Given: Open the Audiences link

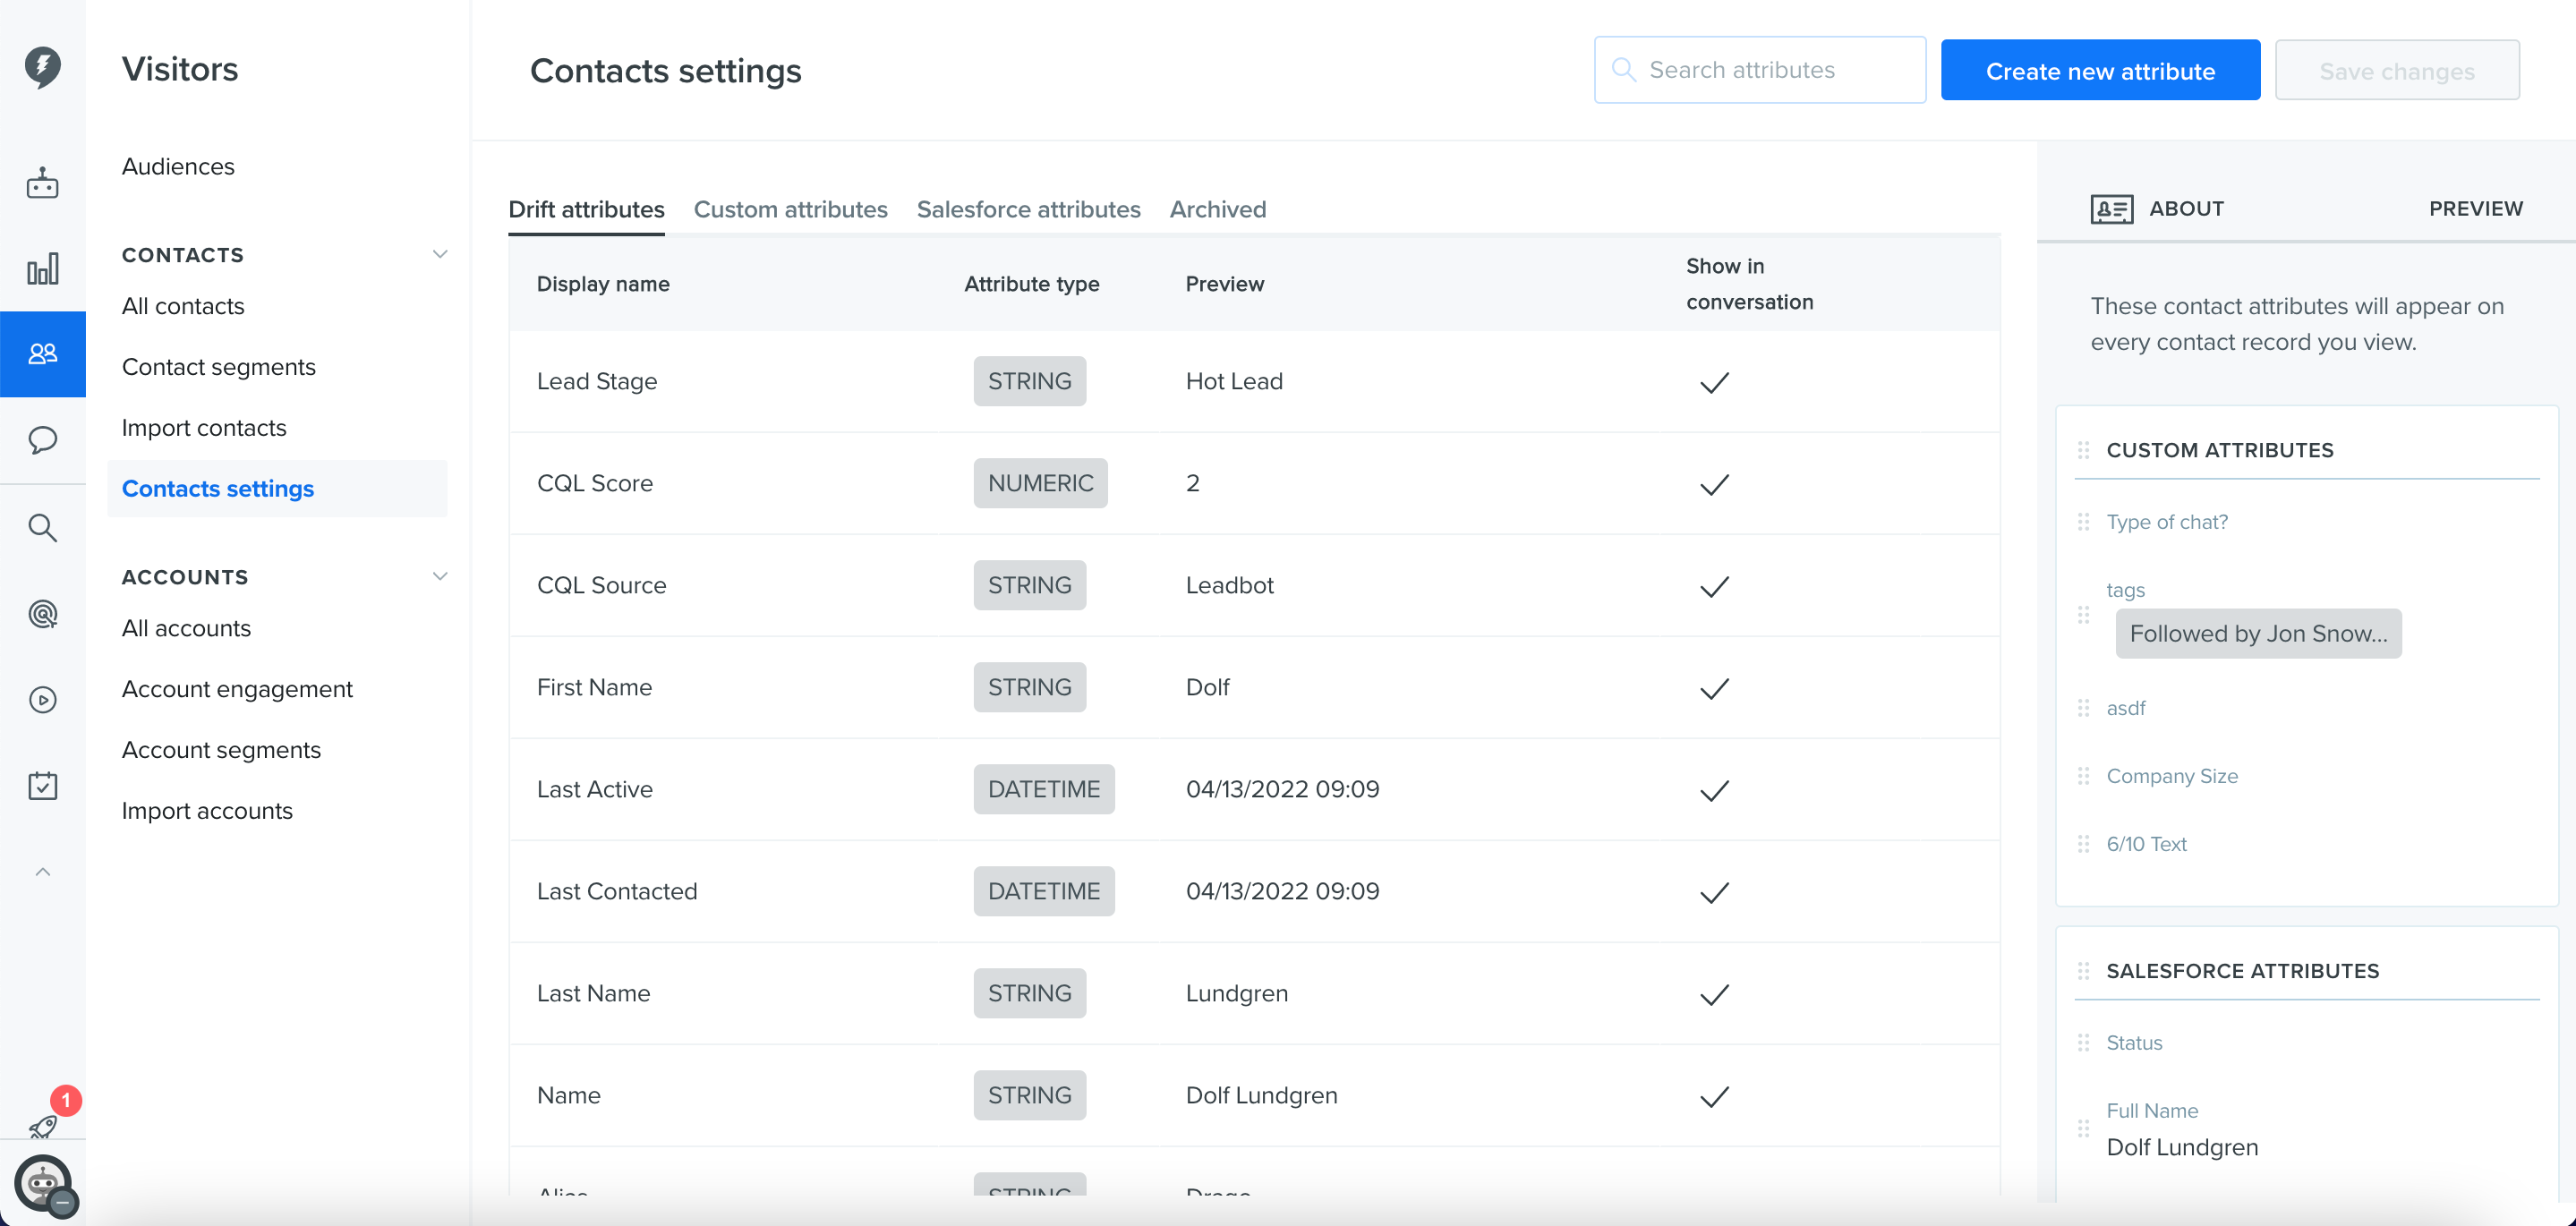Looking at the screenshot, I should [178, 166].
